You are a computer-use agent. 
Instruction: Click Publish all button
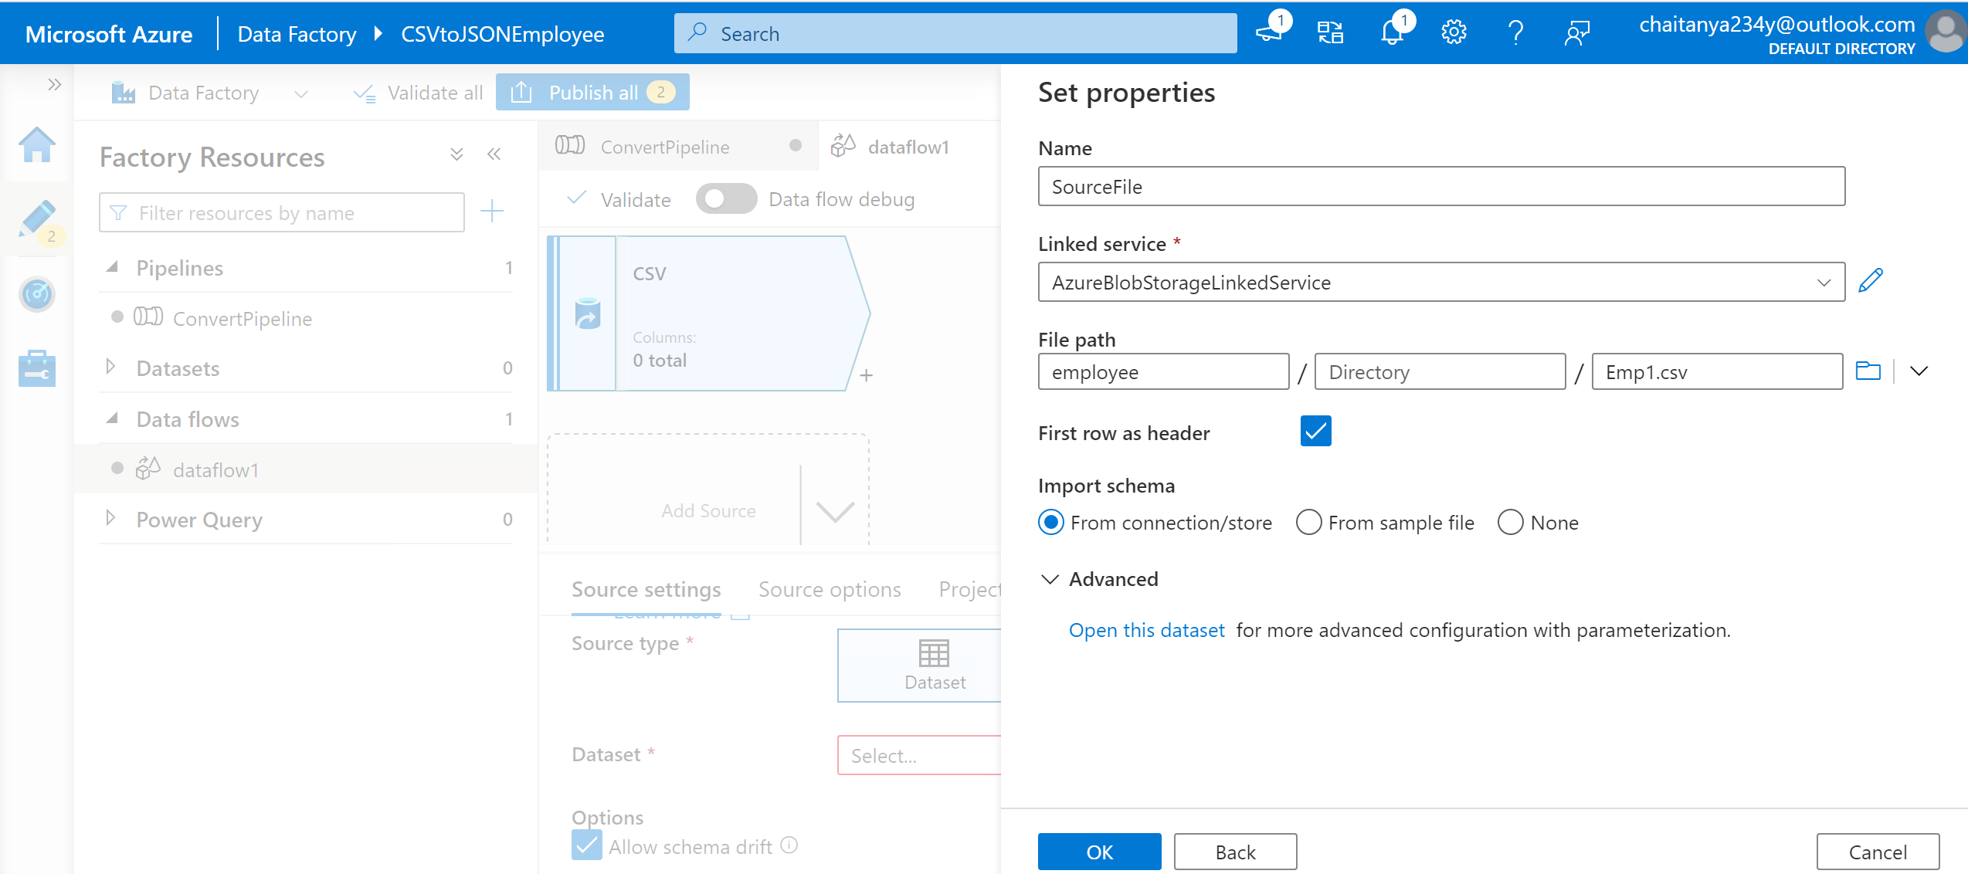tap(592, 93)
